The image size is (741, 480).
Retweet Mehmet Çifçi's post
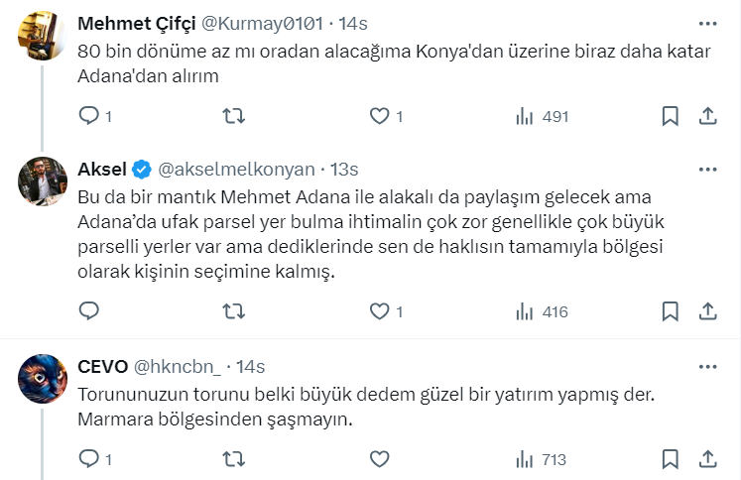pyautogui.click(x=233, y=117)
